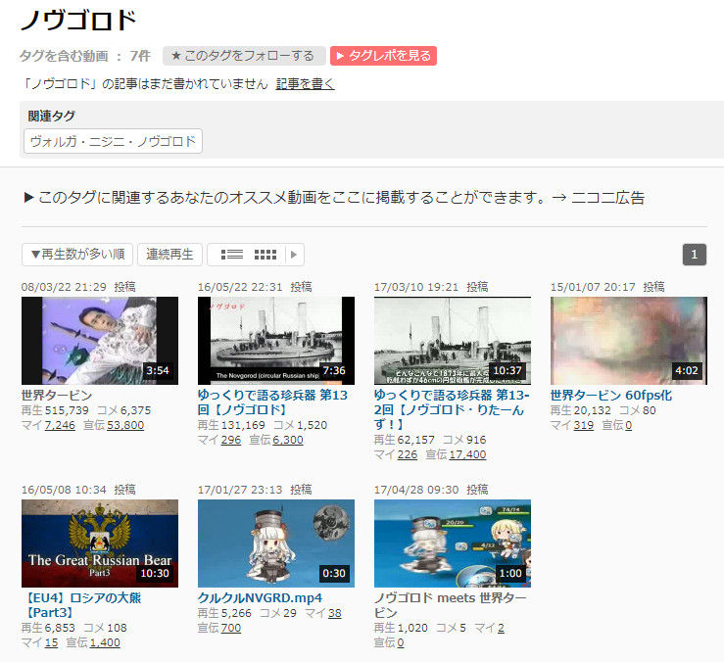The height and width of the screenshot is (662, 724).
Task: Follow this tag with the star button
Action: [243, 56]
